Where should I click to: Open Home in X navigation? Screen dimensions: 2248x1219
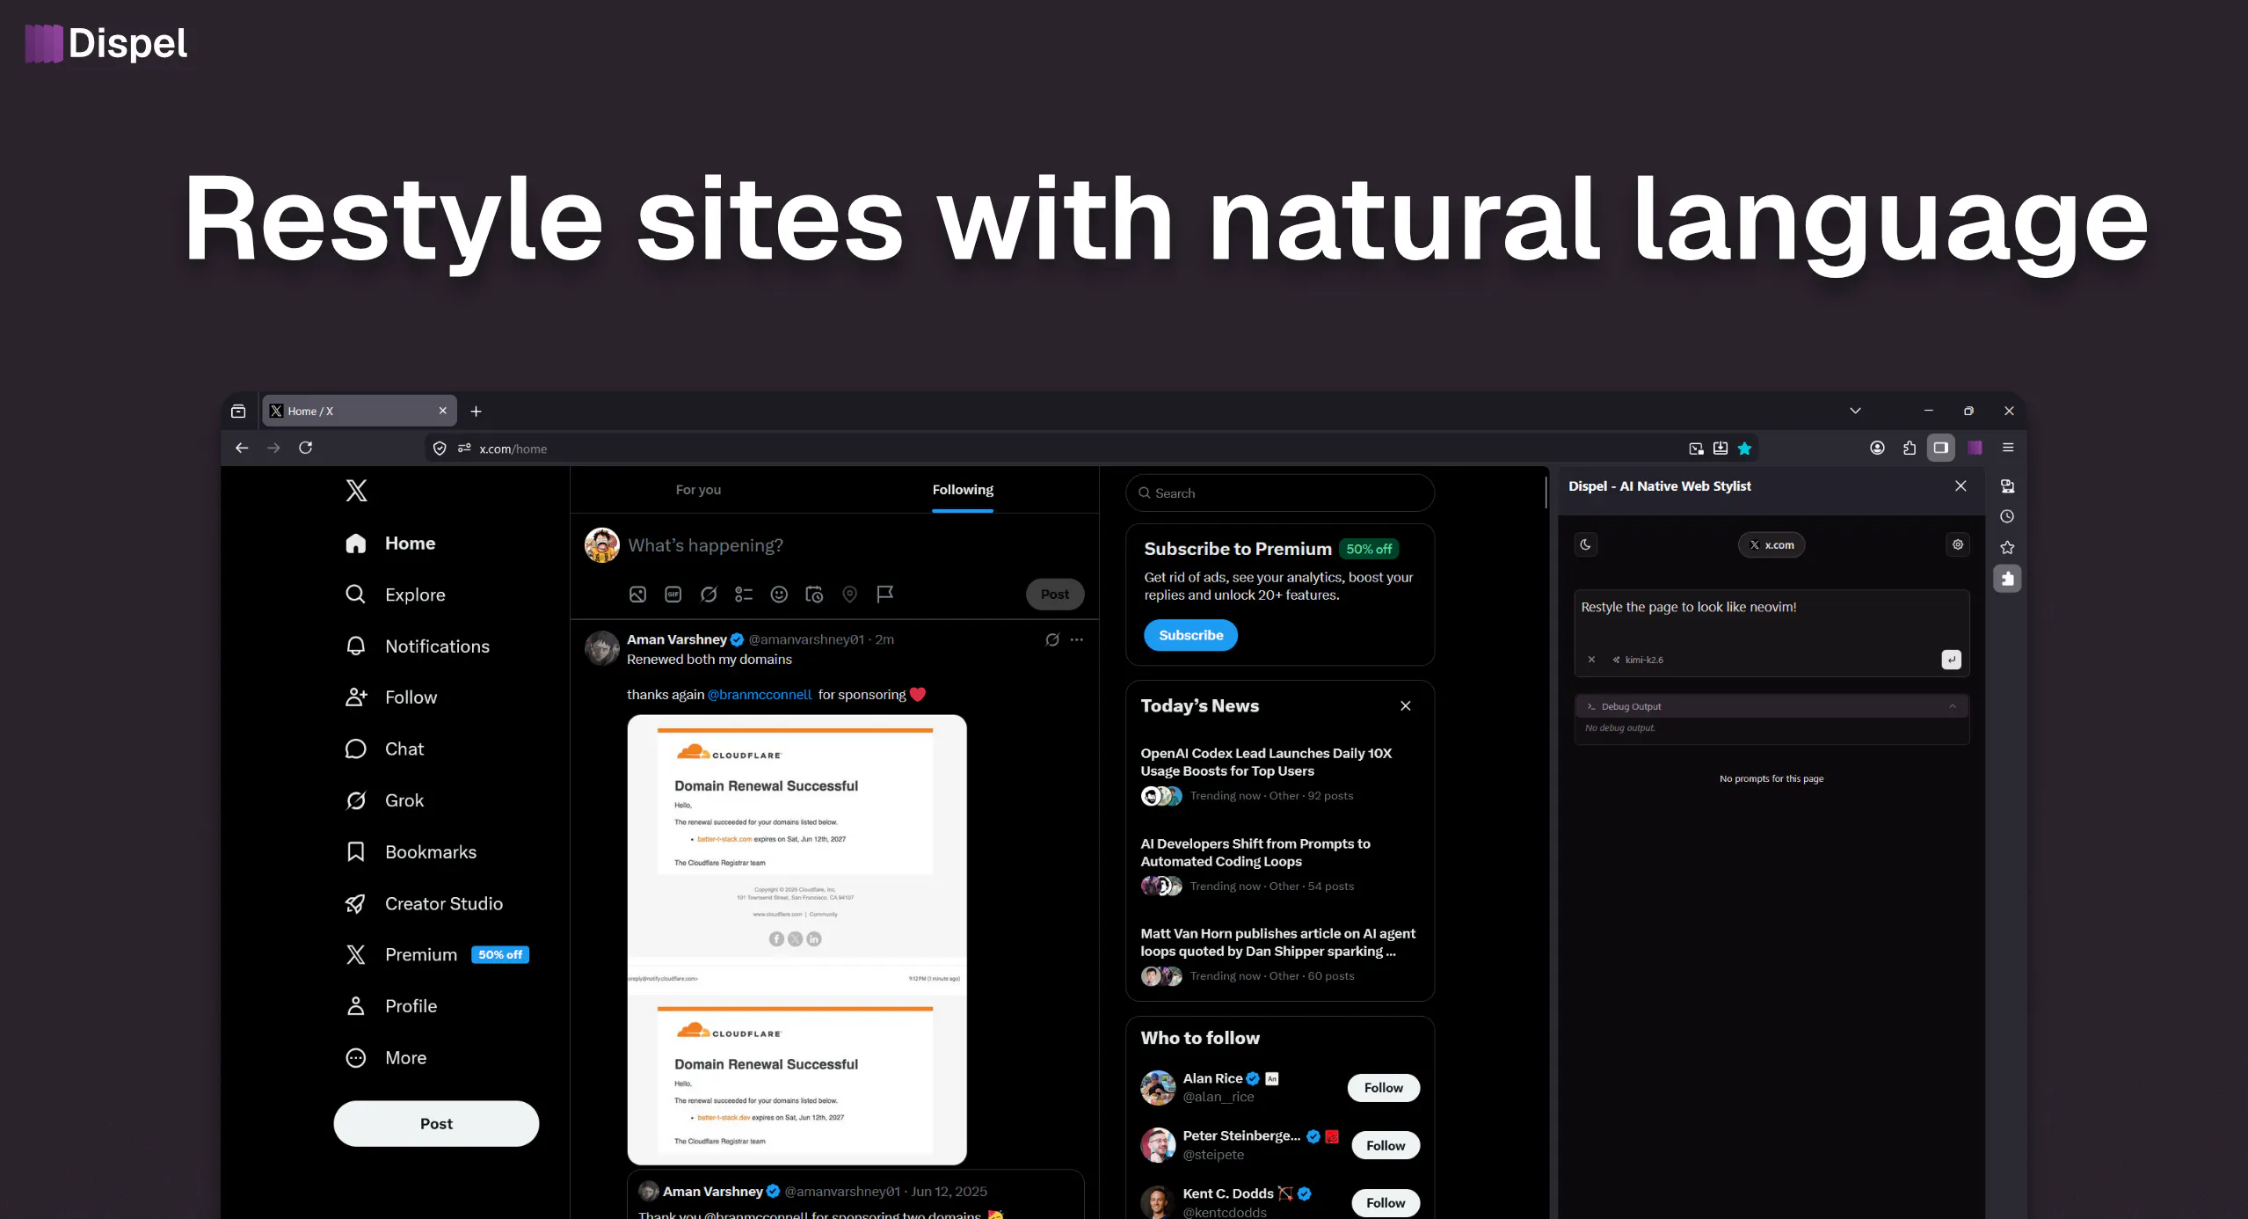click(391, 544)
